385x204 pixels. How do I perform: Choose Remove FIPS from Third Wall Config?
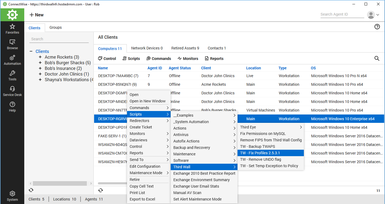(x=271, y=140)
